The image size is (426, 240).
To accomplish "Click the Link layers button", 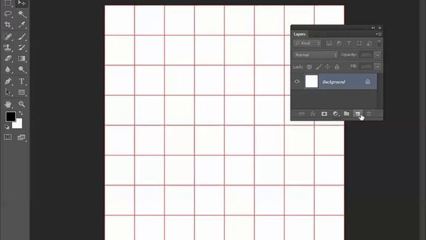I will click(302, 114).
